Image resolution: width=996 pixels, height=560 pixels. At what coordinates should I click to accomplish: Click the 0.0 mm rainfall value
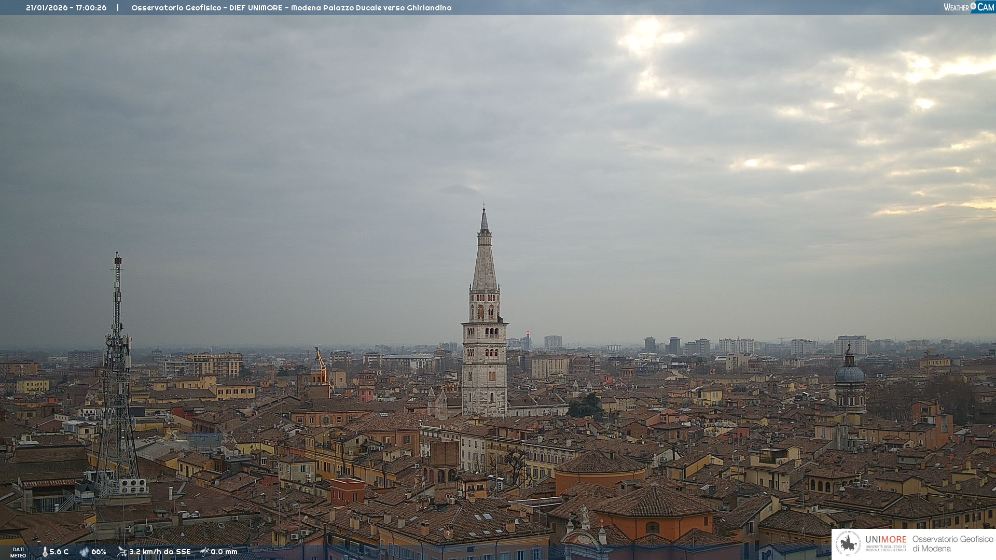224,552
